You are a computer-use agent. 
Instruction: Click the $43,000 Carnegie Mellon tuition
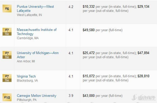pyautogui.click(x=89, y=96)
